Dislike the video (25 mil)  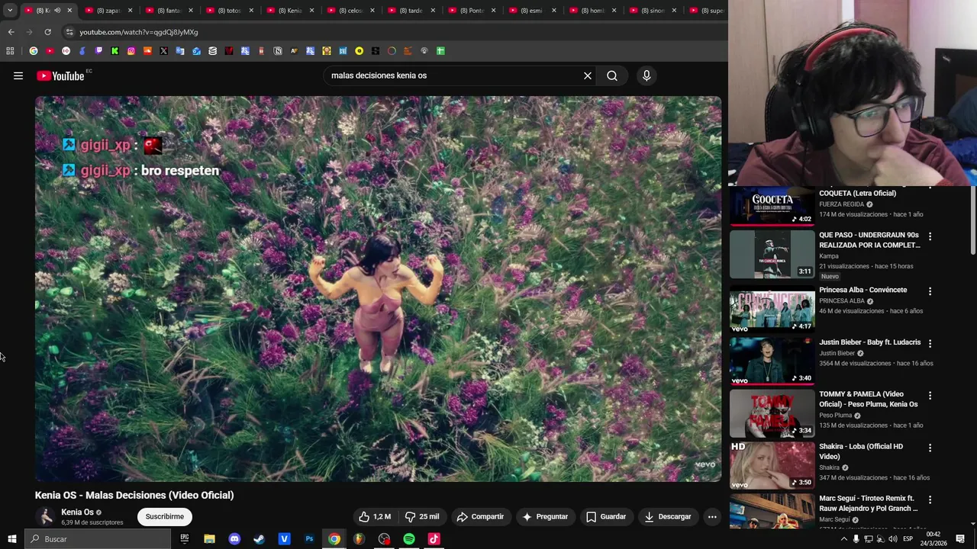click(422, 516)
